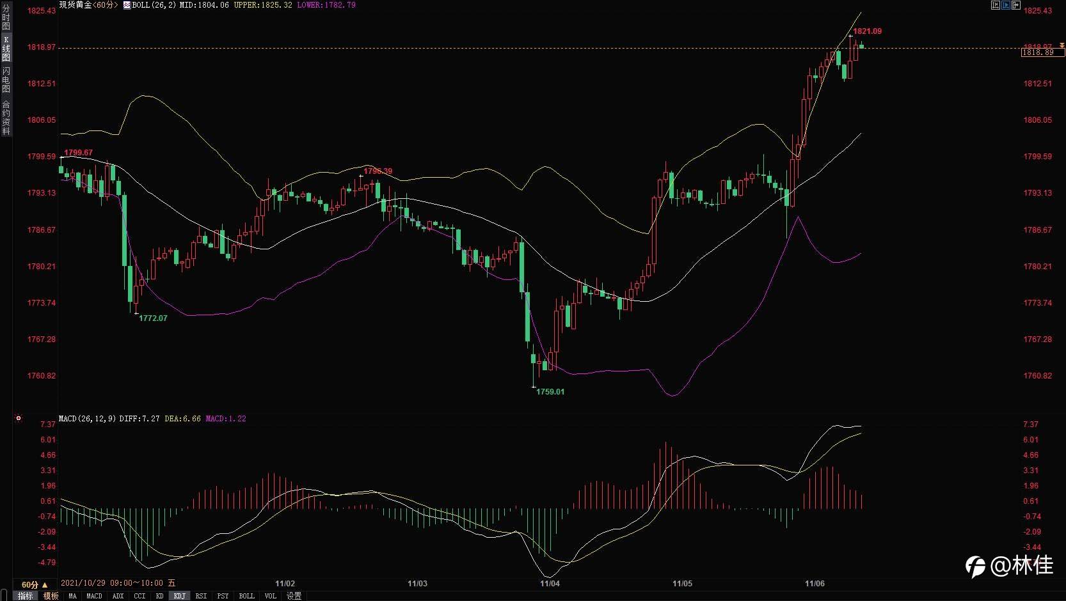Click the 11/05 date marker
This screenshot has height=601, width=1066.
682,584
